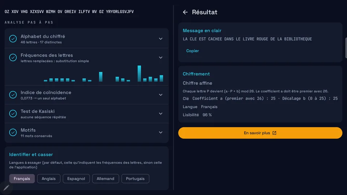The image size is (347, 195).
Task: Click the Coefficient a key value text
Action: 265,98
